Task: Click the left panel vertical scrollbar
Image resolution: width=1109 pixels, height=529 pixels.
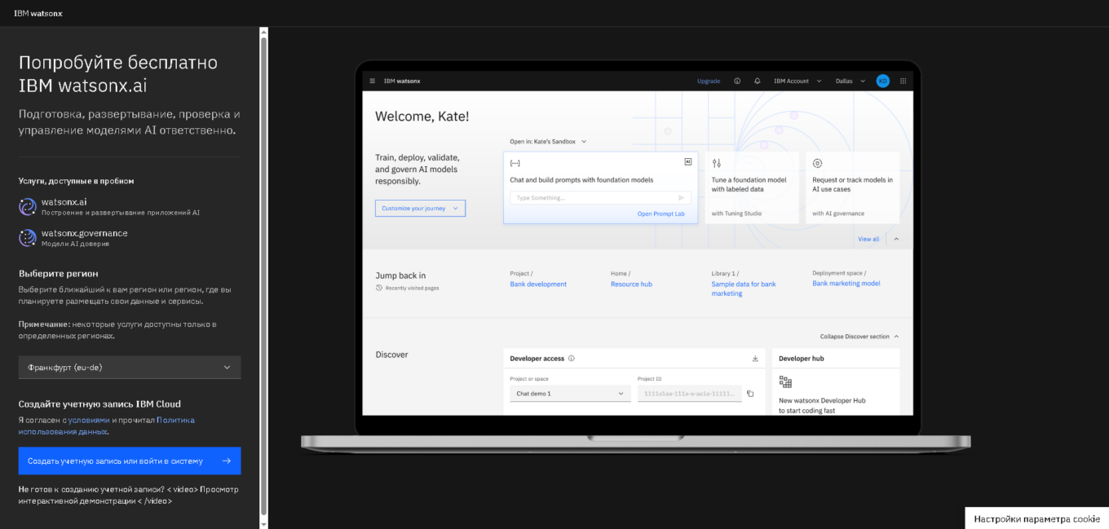Action: pyautogui.click(x=263, y=277)
